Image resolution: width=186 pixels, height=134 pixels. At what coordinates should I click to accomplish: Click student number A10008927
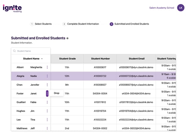coord(100,85)
